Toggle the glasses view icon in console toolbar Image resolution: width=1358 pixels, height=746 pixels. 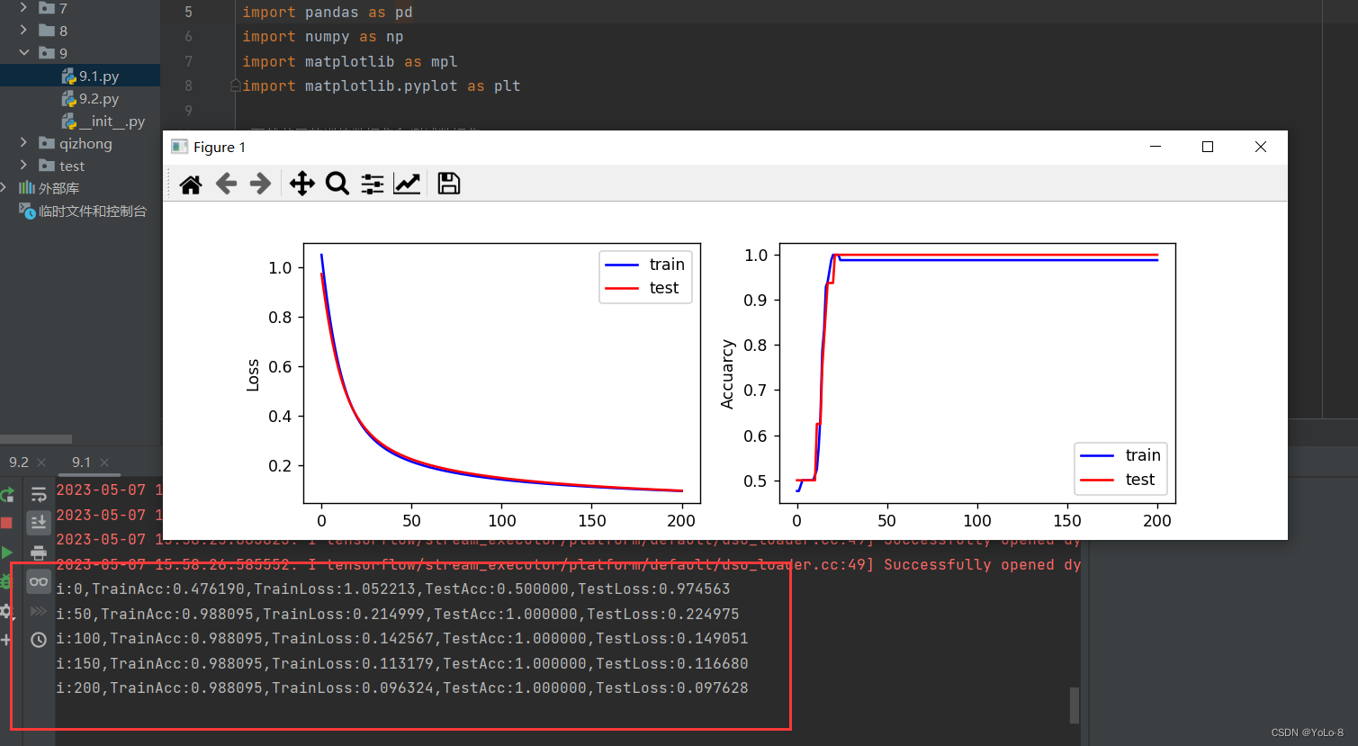point(39,581)
